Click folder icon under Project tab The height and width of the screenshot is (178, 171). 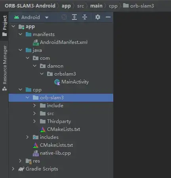[x=5, y=34]
